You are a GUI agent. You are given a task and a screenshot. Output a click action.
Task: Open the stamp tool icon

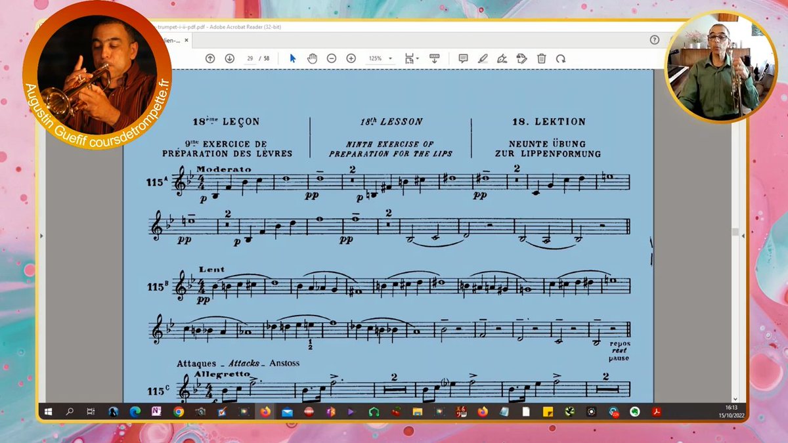(x=522, y=58)
